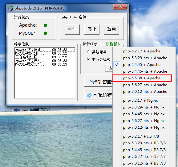The height and width of the screenshot is (167, 178).
Task: Choose php-5.2.17 + Nginx
Action: point(144,101)
